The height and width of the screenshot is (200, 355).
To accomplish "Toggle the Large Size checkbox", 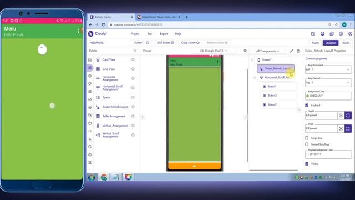I will 307,138.
